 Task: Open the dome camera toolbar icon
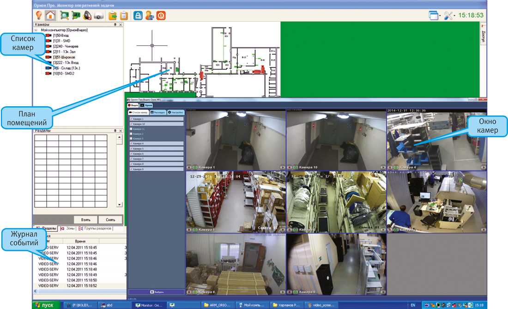(x=99, y=15)
